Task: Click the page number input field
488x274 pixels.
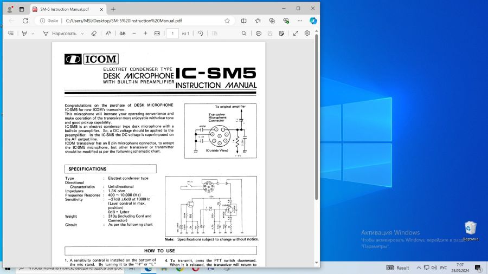Action: tap(172, 33)
